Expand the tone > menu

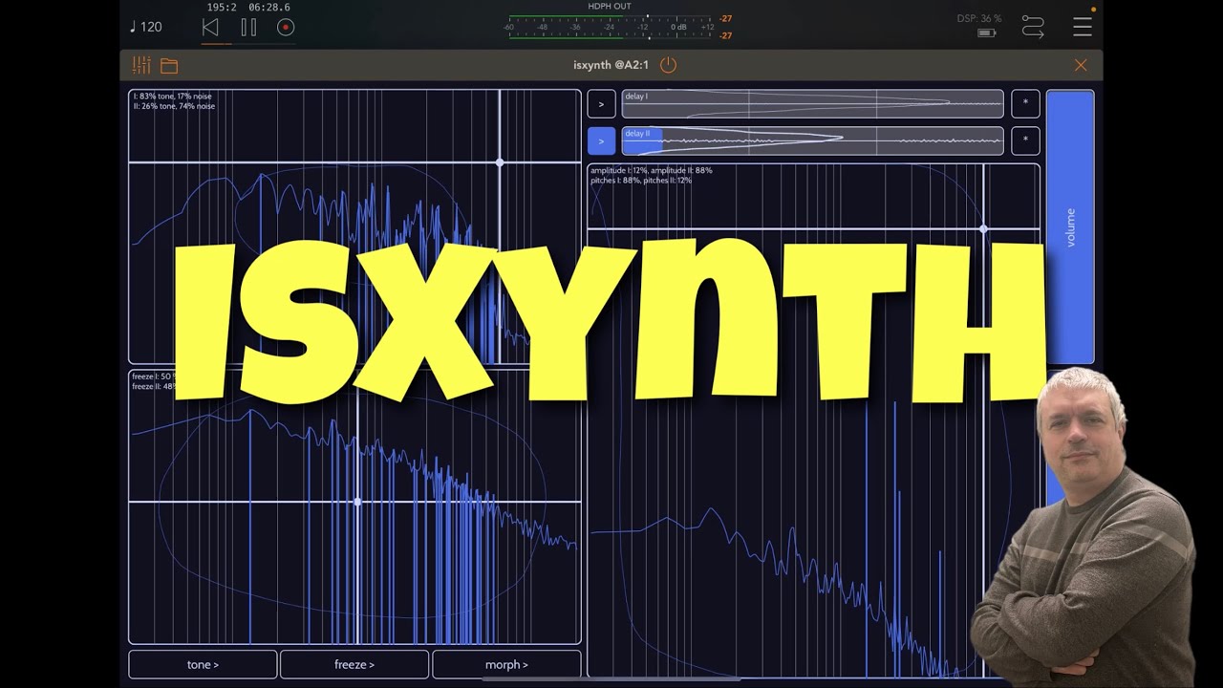pyautogui.click(x=203, y=664)
